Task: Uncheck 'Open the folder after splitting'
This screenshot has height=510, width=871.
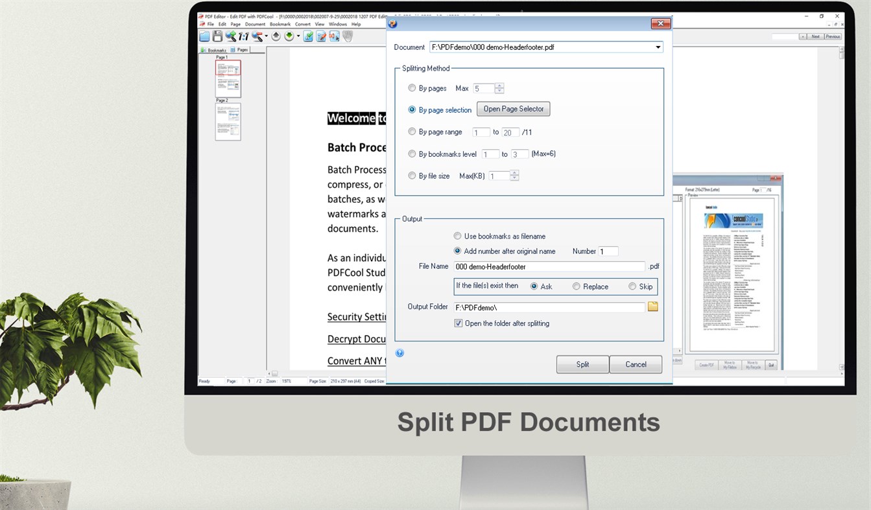Action: (x=459, y=323)
